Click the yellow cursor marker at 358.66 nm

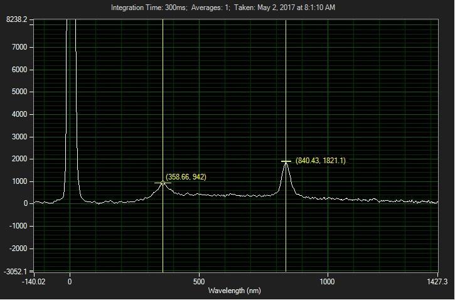(x=163, y=146)
